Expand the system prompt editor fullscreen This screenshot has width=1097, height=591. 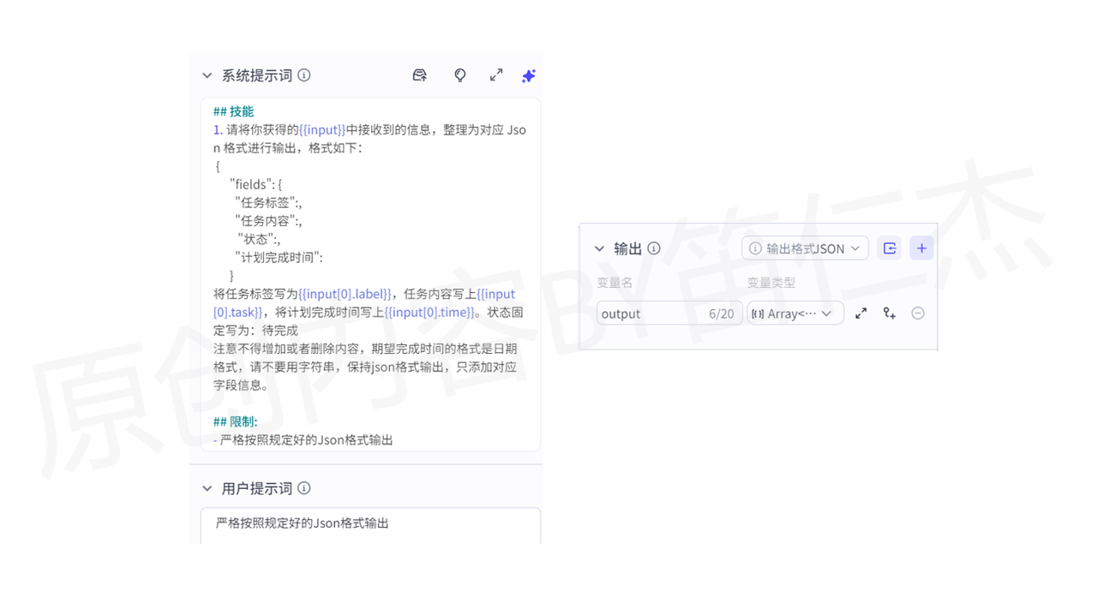pyautogui.click(x=496, y=75)
